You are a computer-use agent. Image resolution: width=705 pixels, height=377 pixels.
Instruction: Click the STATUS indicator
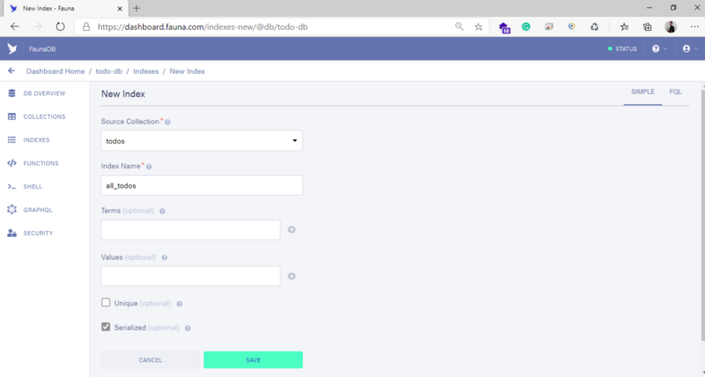(x=622, y=49)
